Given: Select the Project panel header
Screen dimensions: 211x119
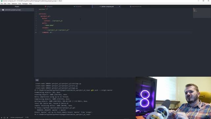Looking at the screenshot, I should [x=17, y=7].
